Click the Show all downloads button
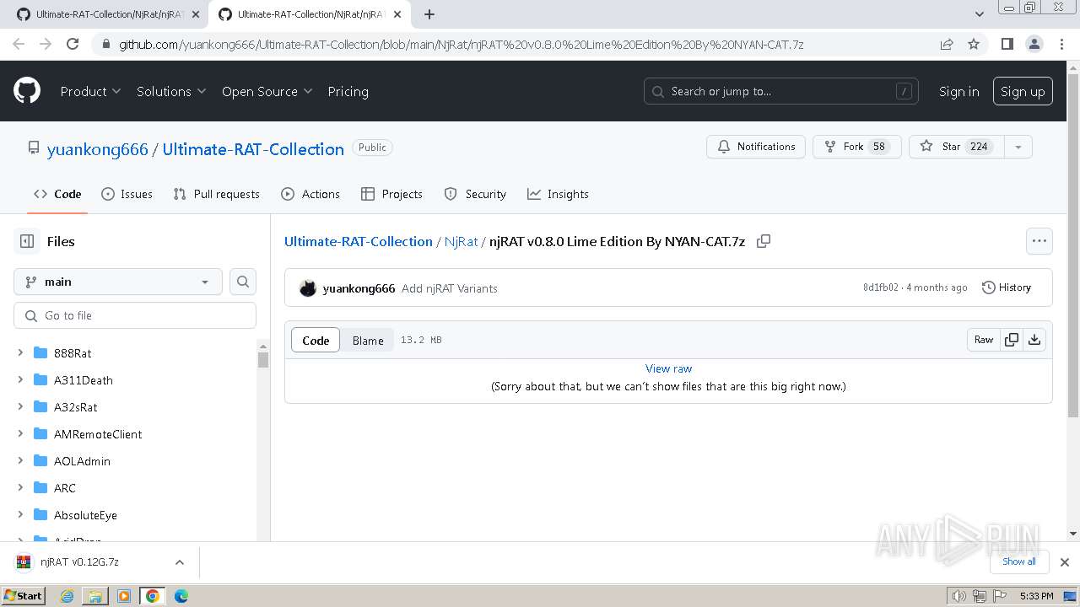This screenshot has width=1080, height=607. pos(1019,561)
